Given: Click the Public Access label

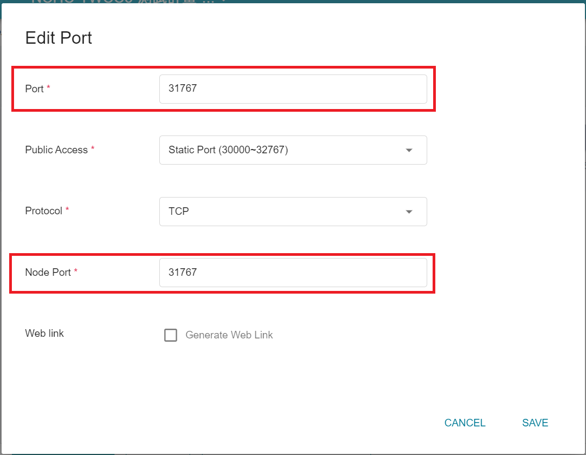Looking at the screenshot, I should pos(56,150).
